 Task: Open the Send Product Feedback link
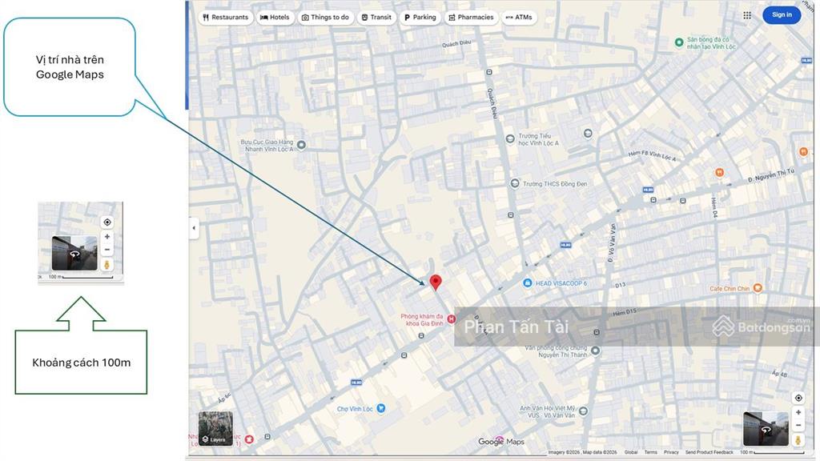pos(709,452)
